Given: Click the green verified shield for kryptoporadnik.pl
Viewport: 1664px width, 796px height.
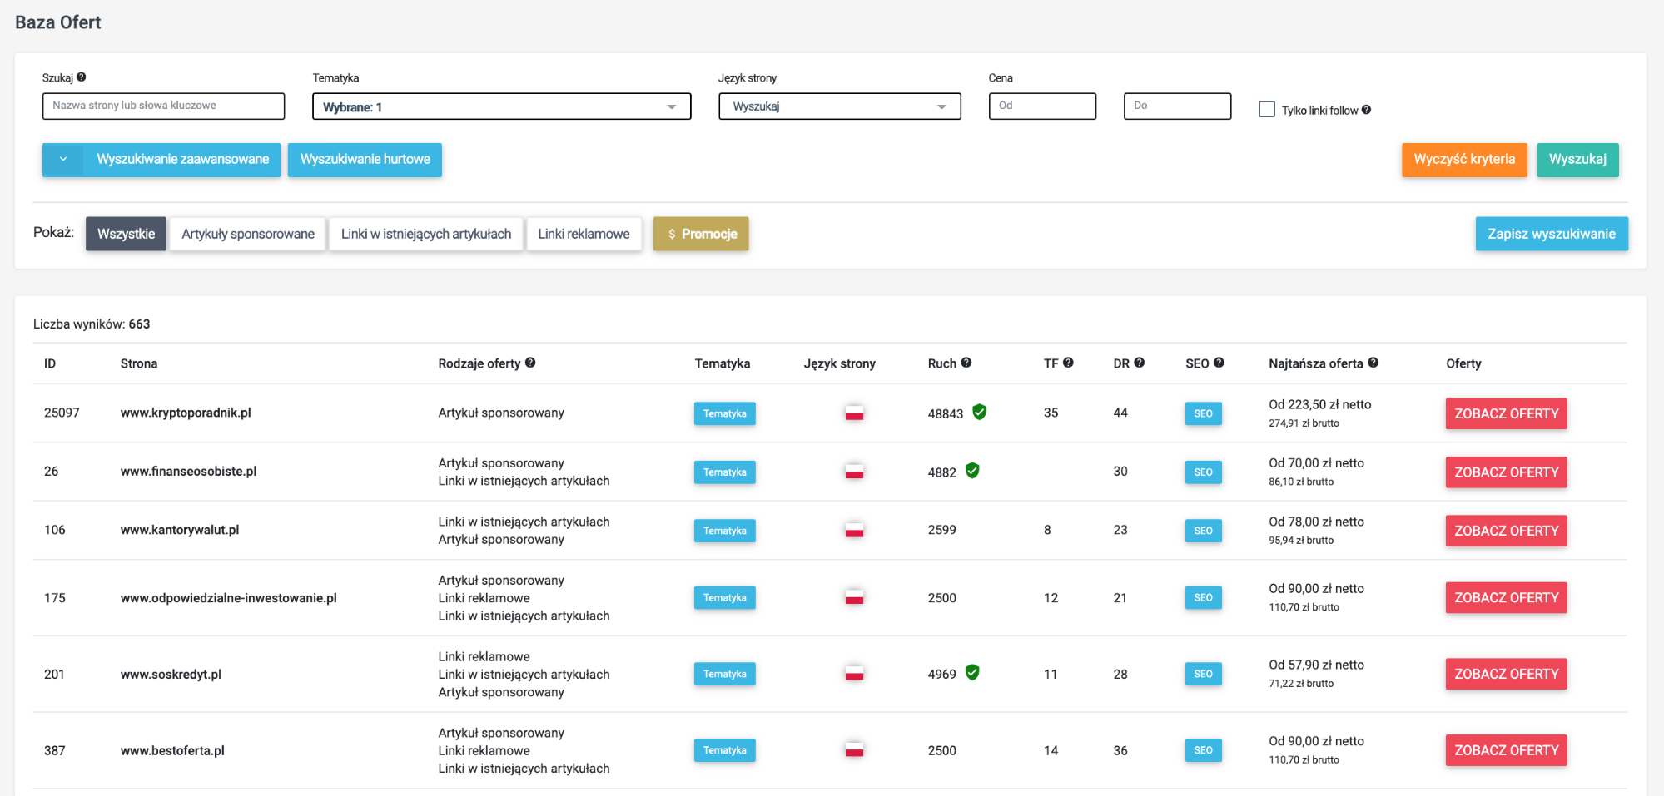Looking at the screenshot, I should point(980,412).
